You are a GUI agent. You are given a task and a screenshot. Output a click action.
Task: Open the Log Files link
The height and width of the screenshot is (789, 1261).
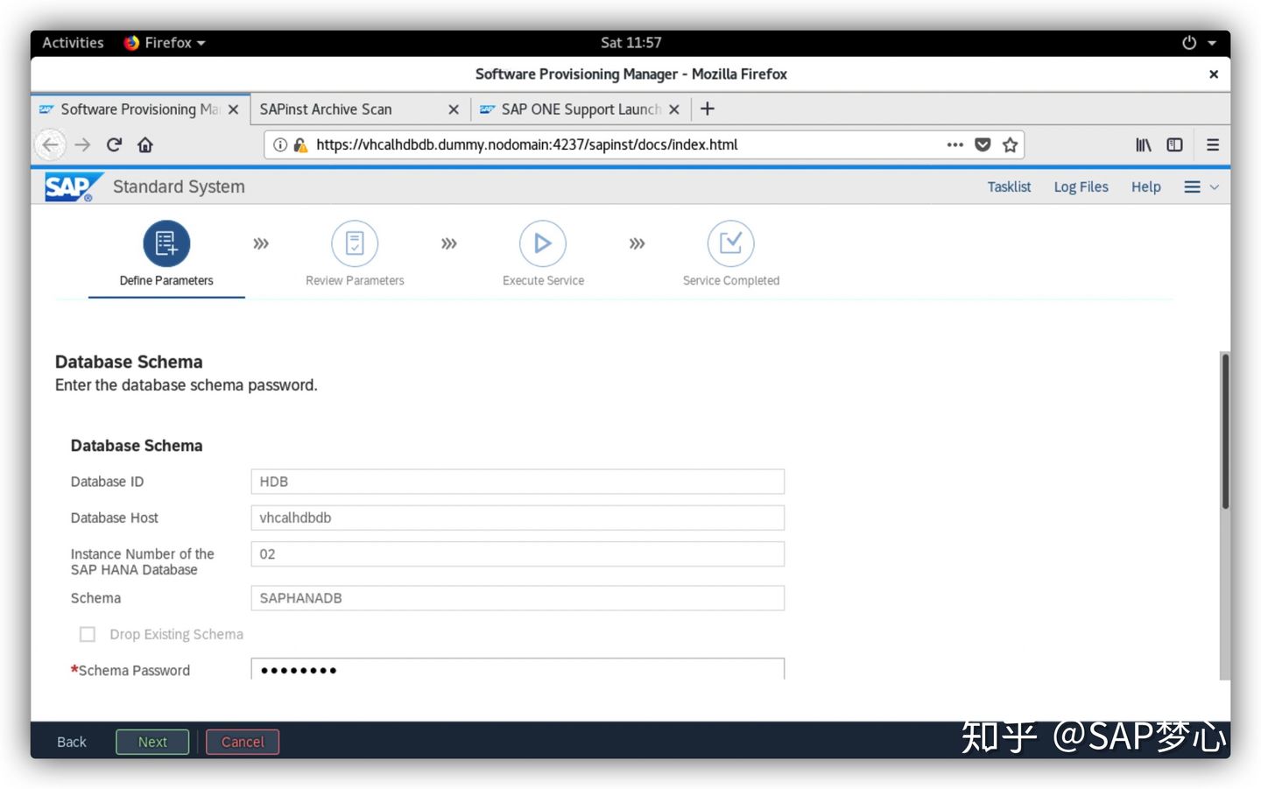(x=1081, y=187)
